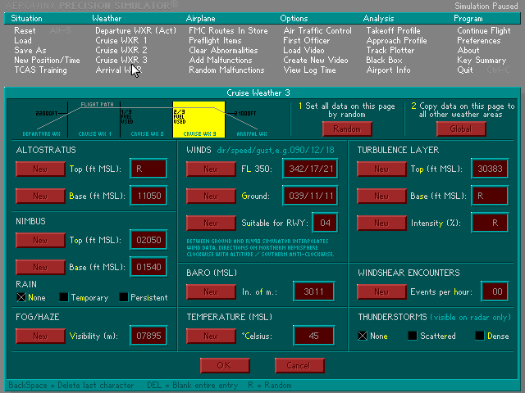Enable Scattered thunderstorms checkbox
Screen dimensions: 525x393
[412, 336]
